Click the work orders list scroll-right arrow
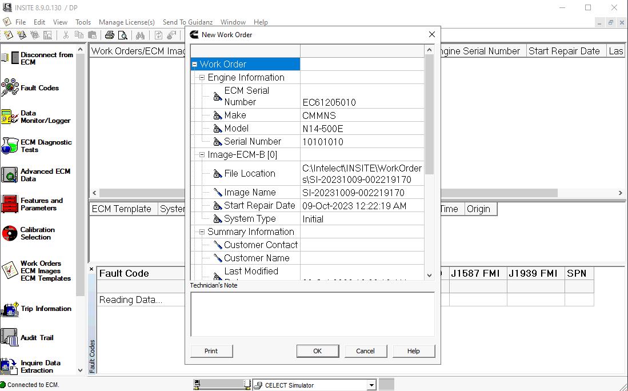Image resolution: width=628 pixels, height=391 pixels. pyautogui.click(x=621, y=193)
